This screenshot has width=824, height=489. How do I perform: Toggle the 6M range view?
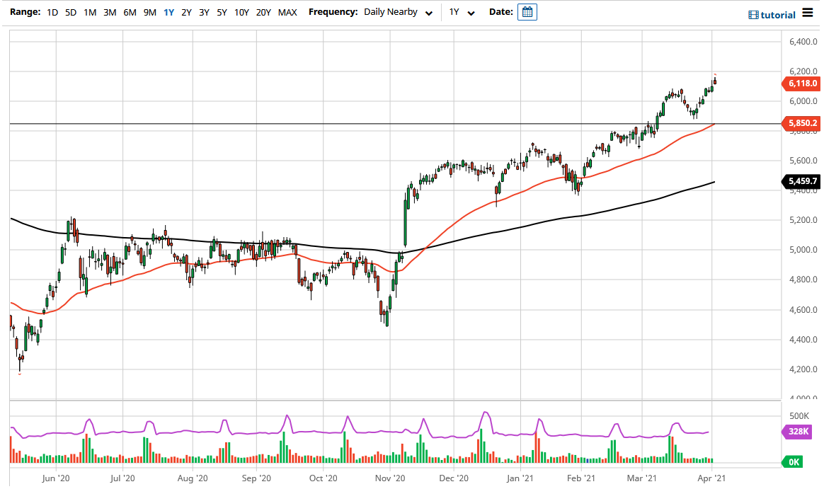click(129, 12)
